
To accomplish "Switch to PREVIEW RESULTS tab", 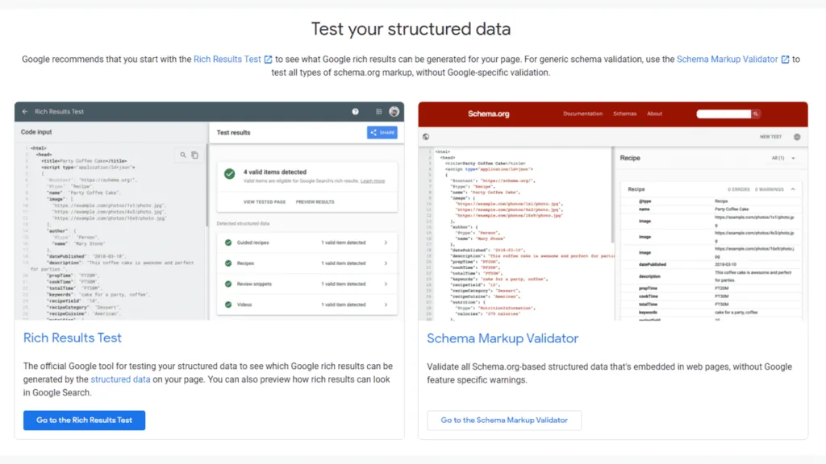I will pyautogui.click(x=315, y=202).
